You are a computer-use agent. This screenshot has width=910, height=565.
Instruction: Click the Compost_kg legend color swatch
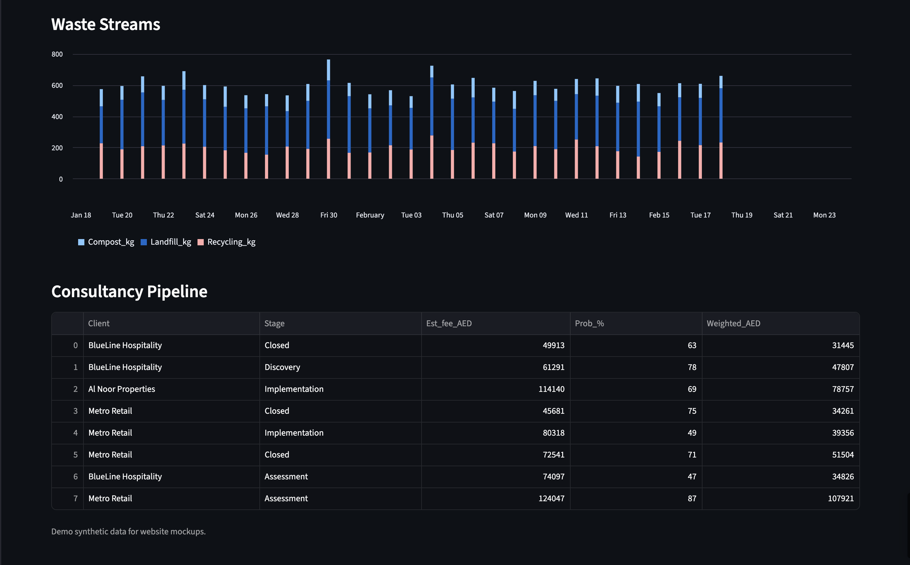pyautogui.click(x=81, y=242)
